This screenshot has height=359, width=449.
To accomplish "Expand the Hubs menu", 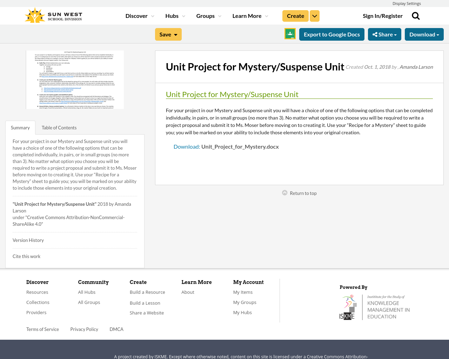I will coord(175,15).
